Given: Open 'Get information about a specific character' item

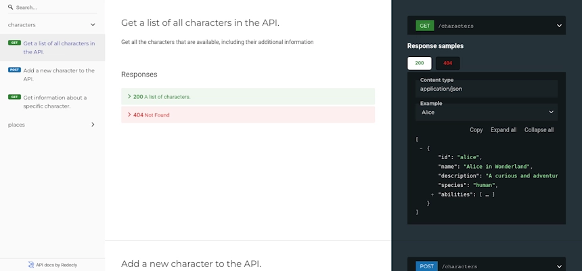Looking at the screenshot, I should (52, 102).
